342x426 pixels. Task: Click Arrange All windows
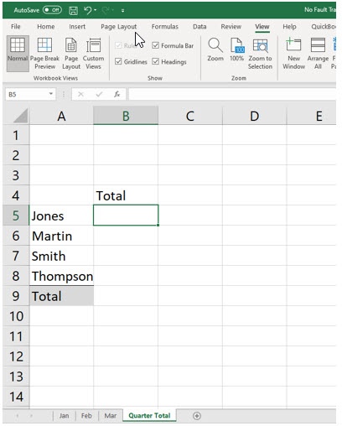coord(318,54)
